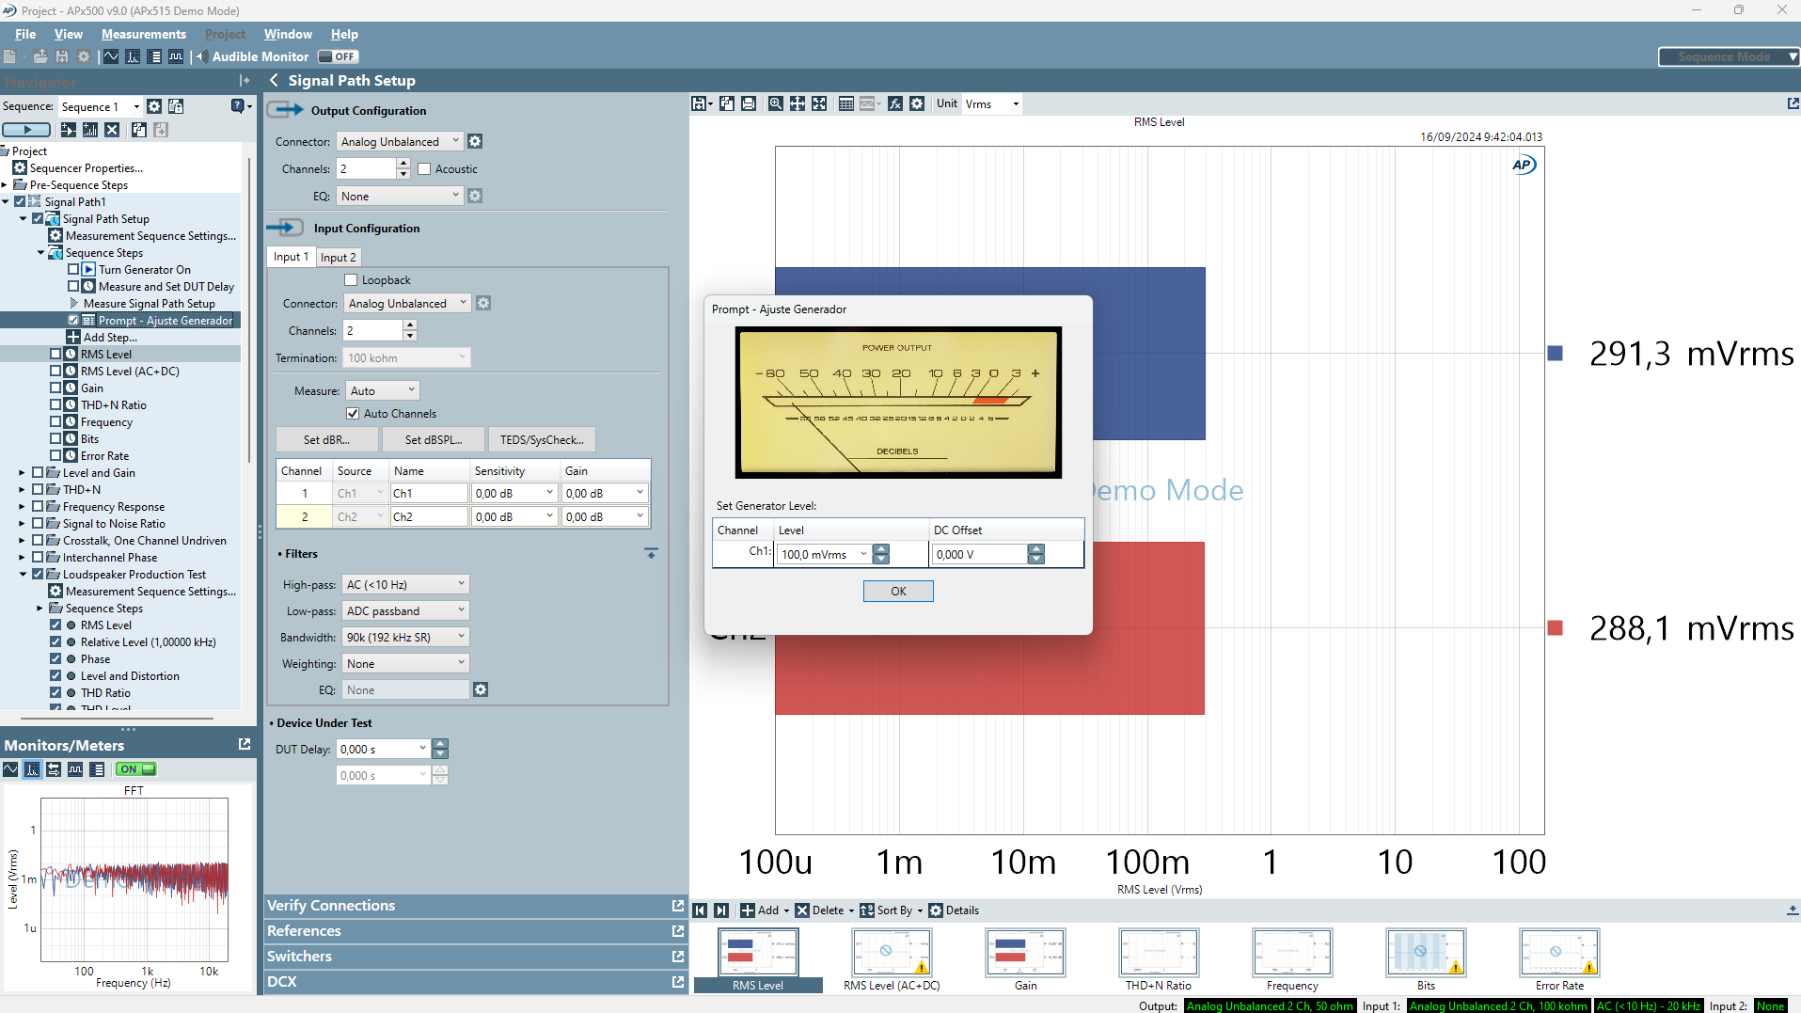Select the graph pan tool
Image resolution: width=1801 pixels, height=1013 pixels.
[x=798, y=103]
